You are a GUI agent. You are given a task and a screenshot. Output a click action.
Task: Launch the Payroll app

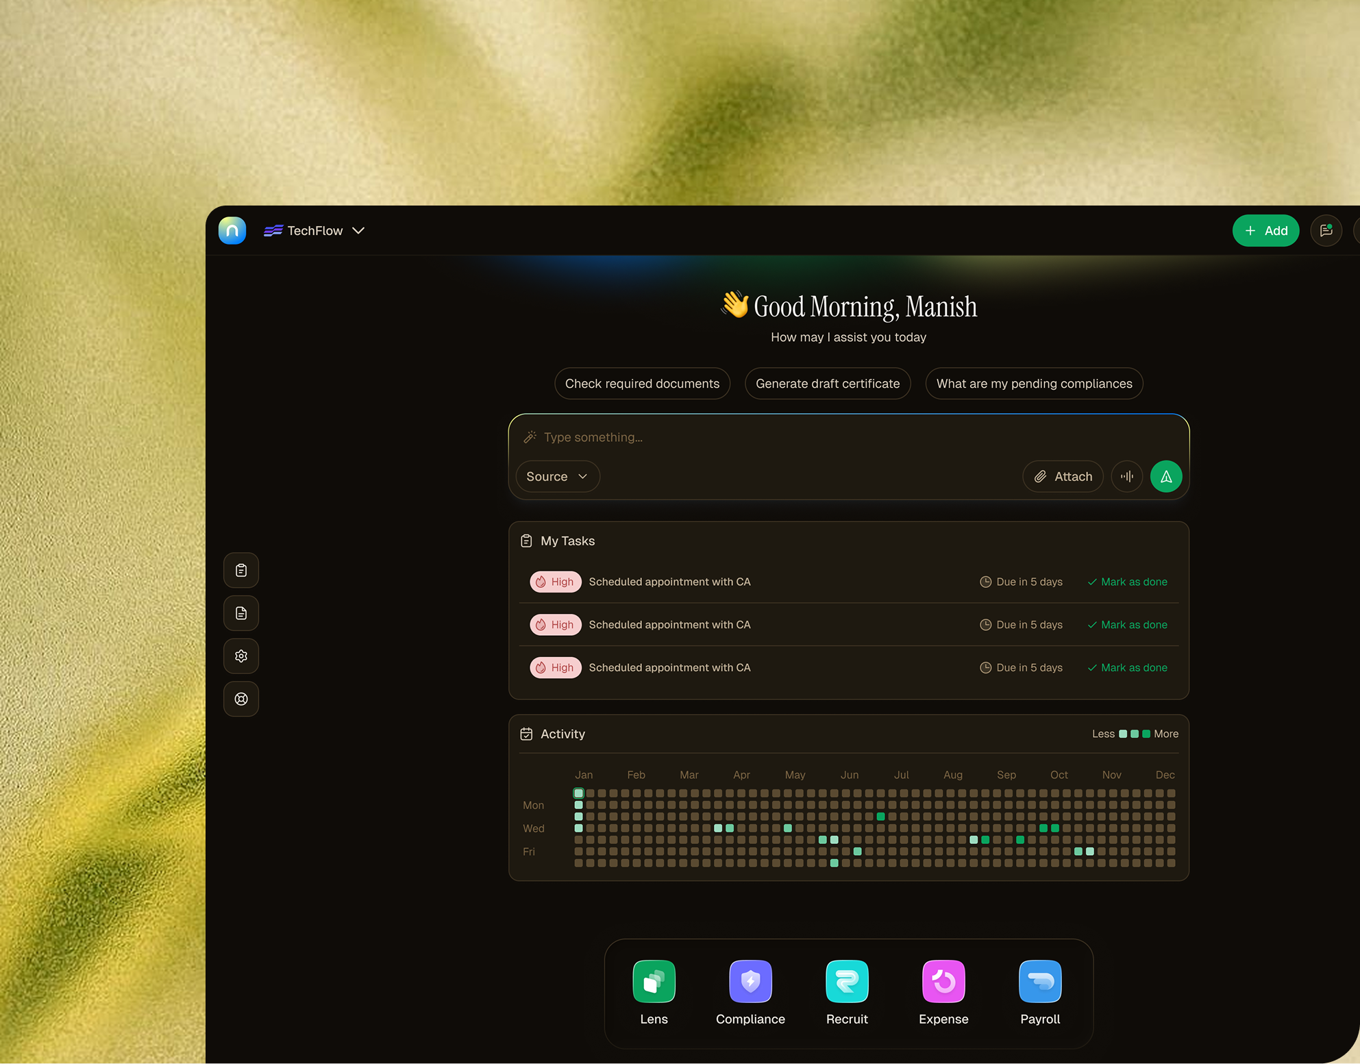(1040, 982)
